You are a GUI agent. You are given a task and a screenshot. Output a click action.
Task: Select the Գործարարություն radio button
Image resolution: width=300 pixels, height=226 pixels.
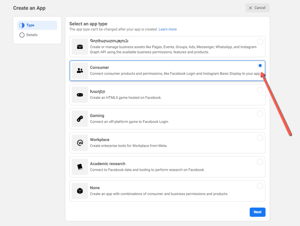(260, 41)
